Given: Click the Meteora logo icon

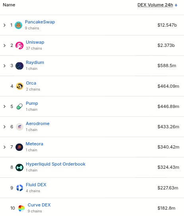Looking at the screenshot, I should (19, 147).
